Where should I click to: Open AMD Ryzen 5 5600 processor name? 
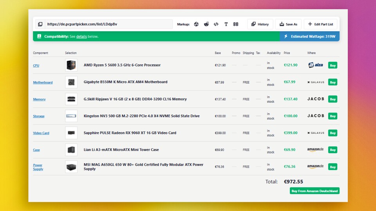click(122, 65)
